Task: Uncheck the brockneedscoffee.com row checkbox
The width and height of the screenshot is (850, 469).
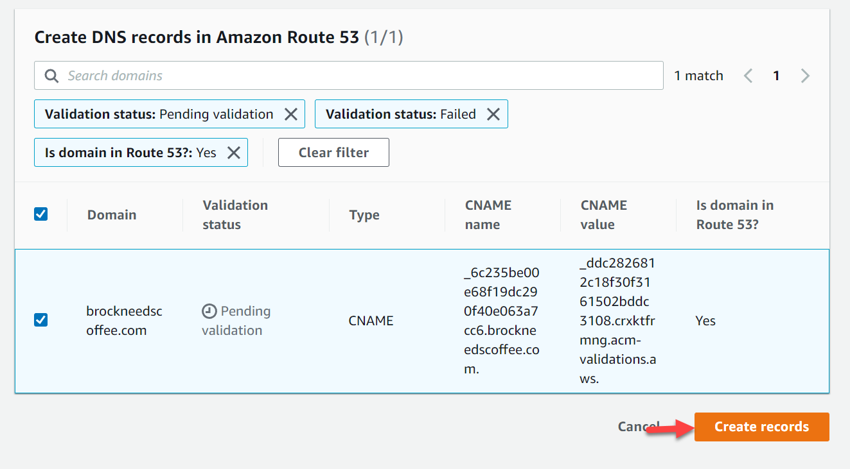Action: pyautogui.click(x=40, y=320)
